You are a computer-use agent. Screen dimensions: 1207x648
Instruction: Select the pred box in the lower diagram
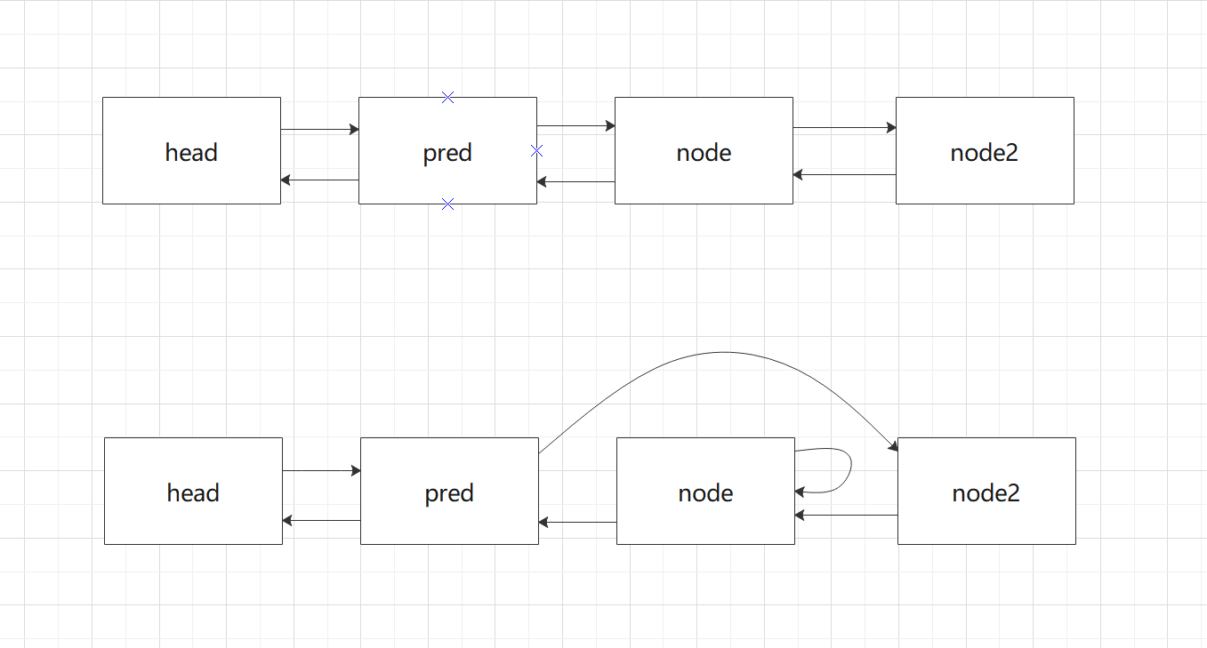coord(449,491)
